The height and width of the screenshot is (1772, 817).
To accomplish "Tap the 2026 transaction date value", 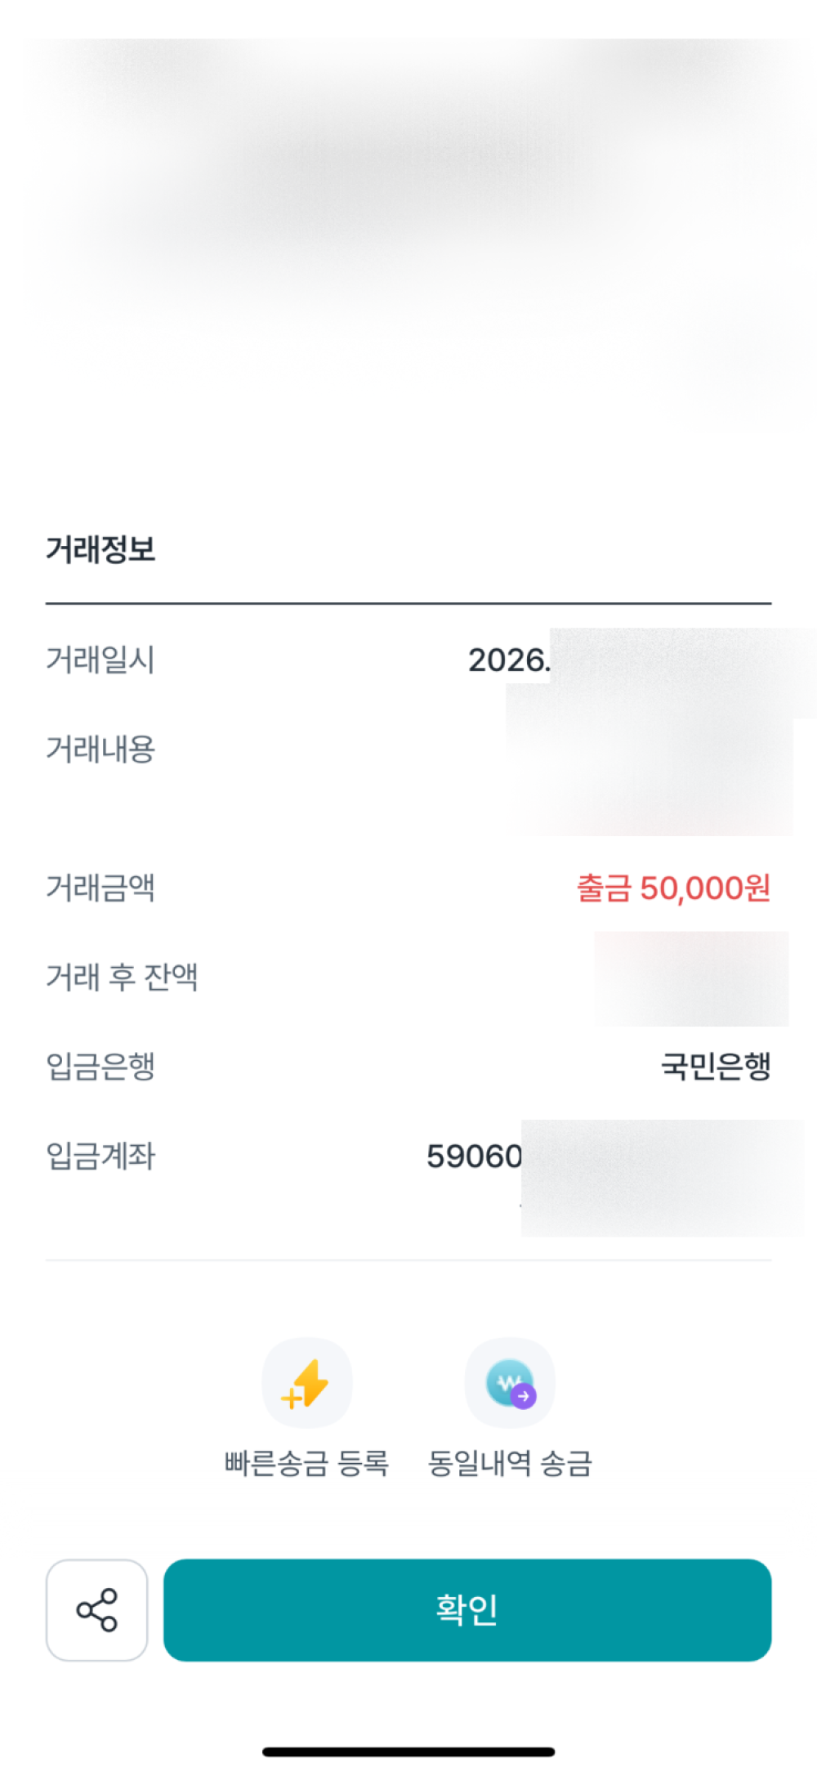I will (508, 660).
